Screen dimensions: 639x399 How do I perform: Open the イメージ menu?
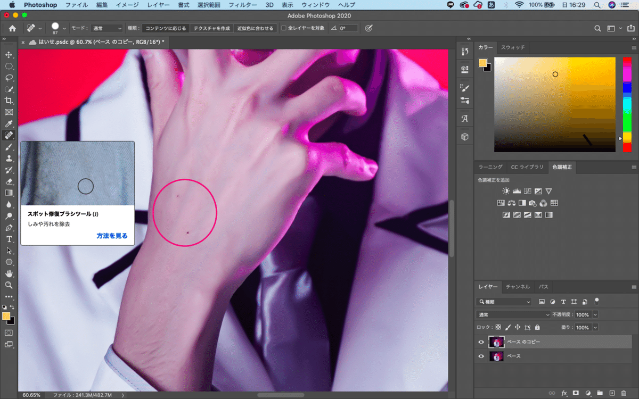(127, 5)
